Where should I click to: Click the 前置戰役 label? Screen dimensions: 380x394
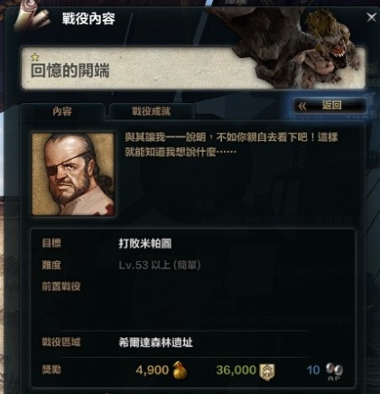(x=61, y=286)
